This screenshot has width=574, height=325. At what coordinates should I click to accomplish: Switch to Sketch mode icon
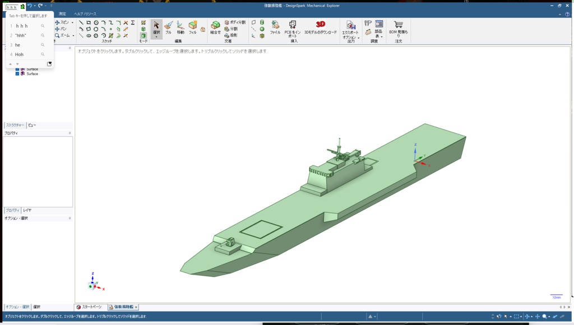tap(143, 22)
